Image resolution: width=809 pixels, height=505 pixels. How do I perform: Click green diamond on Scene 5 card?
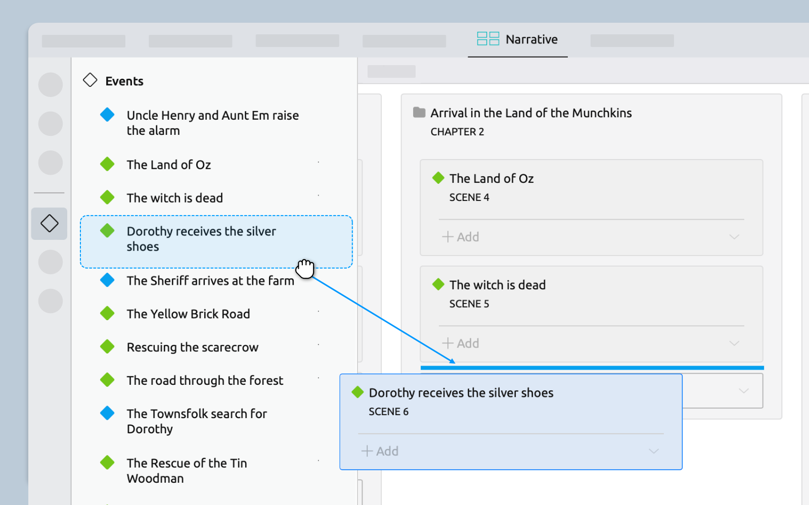pyautogui.click(x=438, y=284)
